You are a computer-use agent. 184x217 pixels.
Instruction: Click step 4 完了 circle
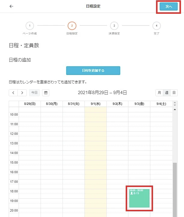tap(156, 25)
